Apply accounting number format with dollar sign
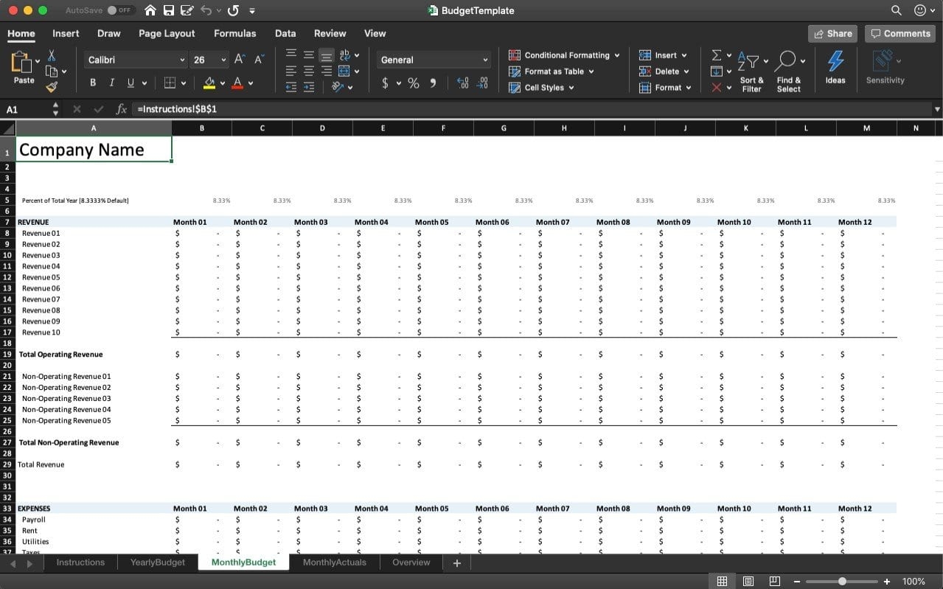The image size is (943, 589). coord(386,83)
